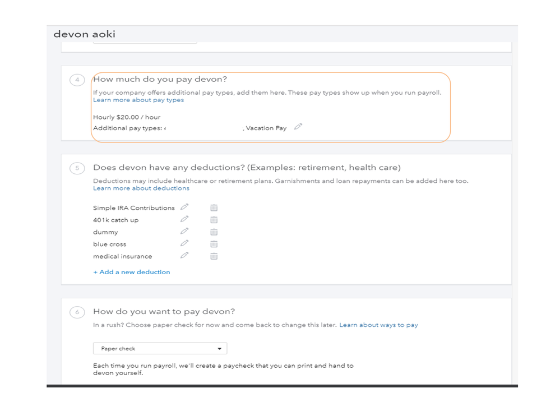The width and height of the screenshot is (560, 420).
Task: Click Add a new deduction link
Action: tap(131, 272)
